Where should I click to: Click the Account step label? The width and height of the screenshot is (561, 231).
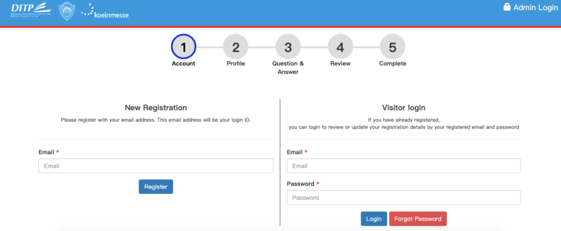(183, 64)
